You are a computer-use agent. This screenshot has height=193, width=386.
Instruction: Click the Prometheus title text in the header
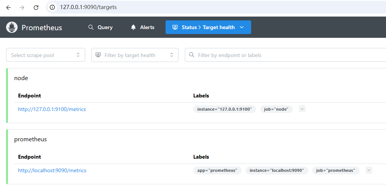pos(42,28)
